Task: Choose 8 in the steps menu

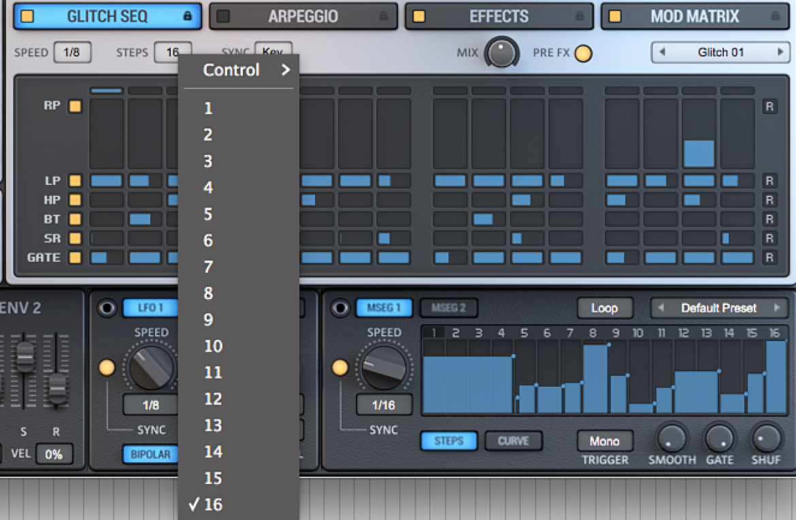Action: 239,293
